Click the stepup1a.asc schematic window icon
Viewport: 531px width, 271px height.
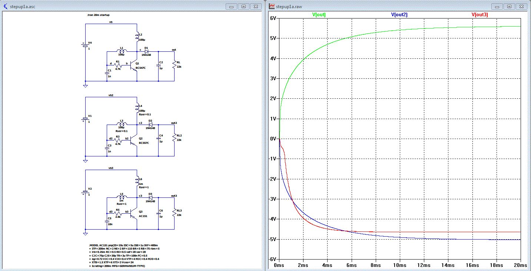(x=5, y=6)
